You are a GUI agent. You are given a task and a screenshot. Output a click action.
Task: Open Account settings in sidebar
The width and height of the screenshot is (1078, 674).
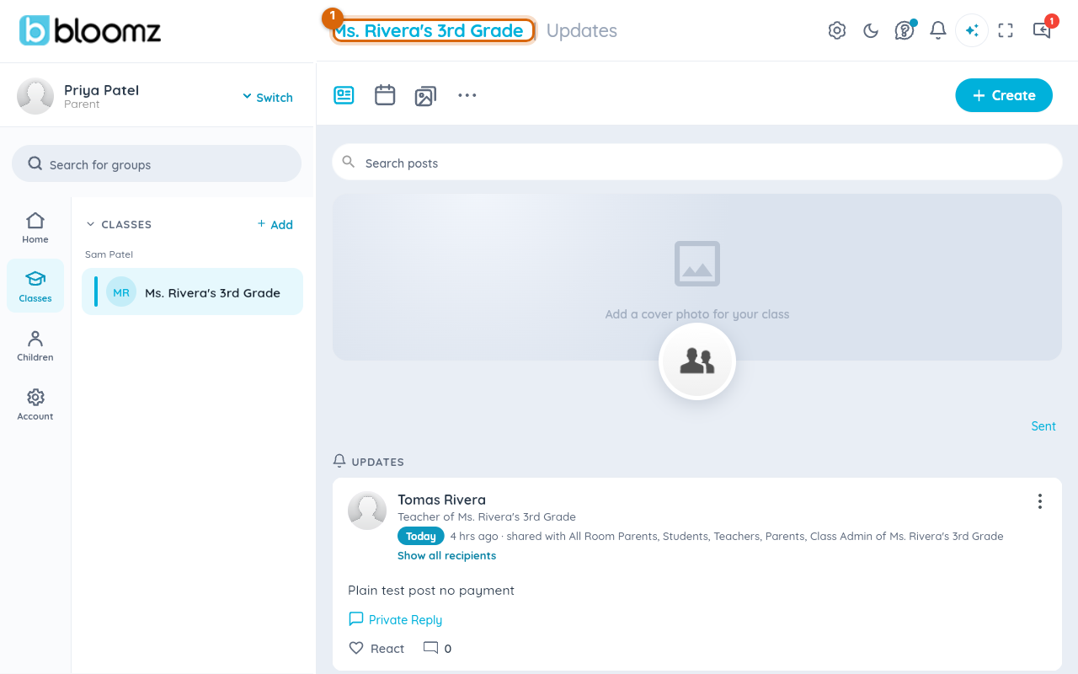pos(35,404)
